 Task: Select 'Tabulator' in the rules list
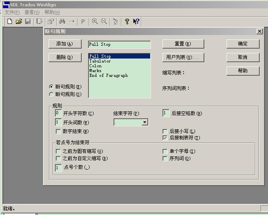119,61
